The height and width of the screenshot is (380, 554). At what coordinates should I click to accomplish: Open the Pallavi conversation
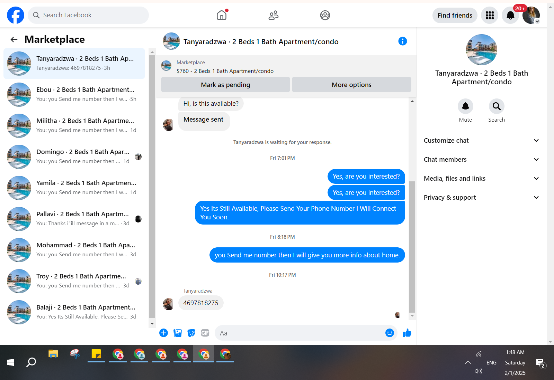pyautogui.click(x=74, y=219)
